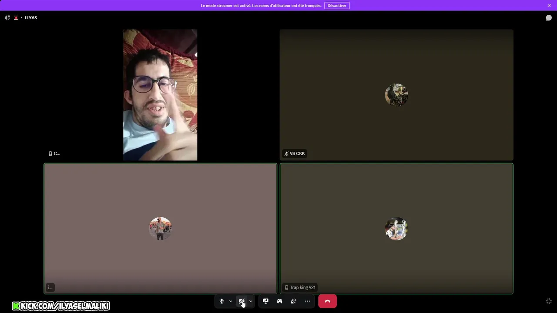
Task: Click the muted mic icon beside 9S CKK
Action: pyautogui.click(x=286, y=153)
